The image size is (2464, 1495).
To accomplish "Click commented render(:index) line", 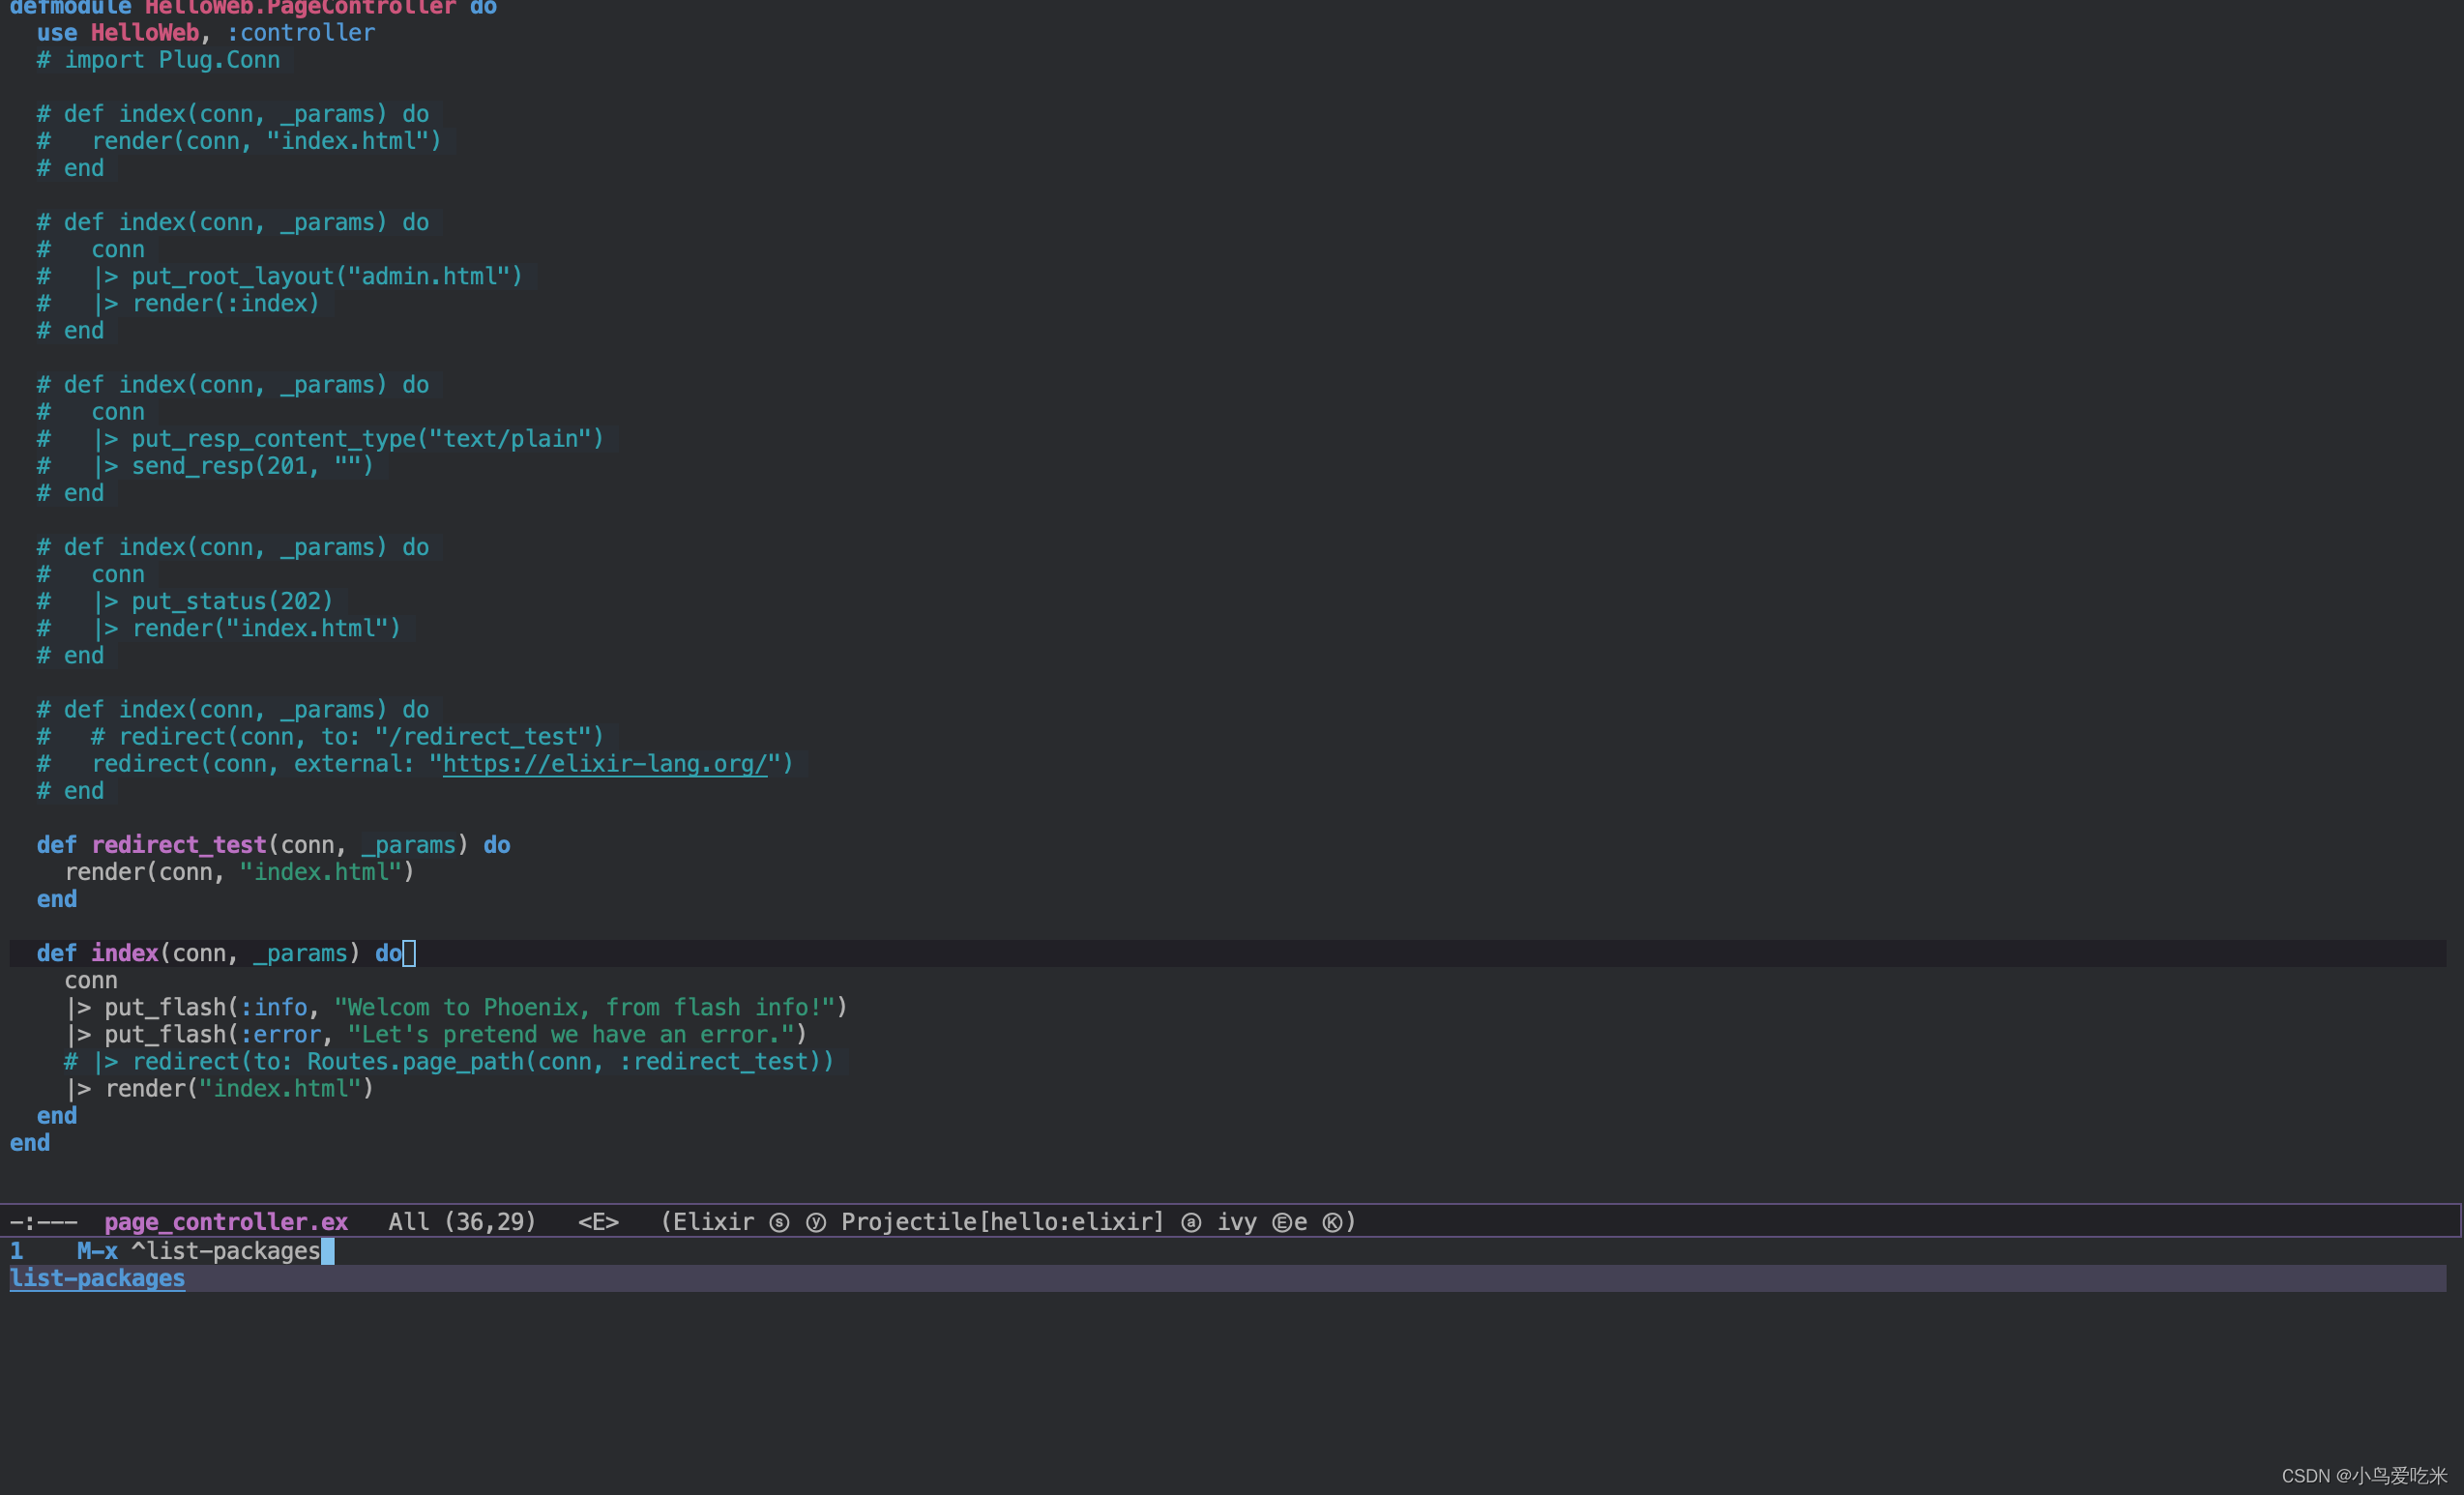I will point(178,304).
